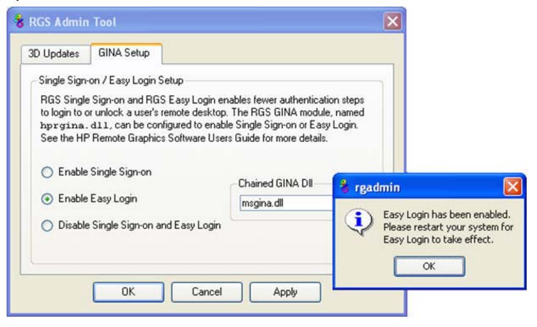The width and height of the screenshot is (537, 327).
Task: Click the rgadmin dialog title icon
Action: pos(344,186)
